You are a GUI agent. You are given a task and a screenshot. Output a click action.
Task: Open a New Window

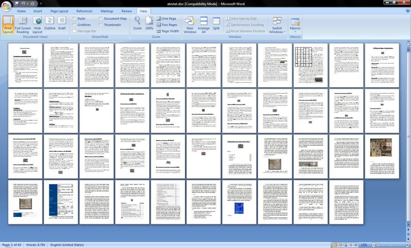click(190, 25)
